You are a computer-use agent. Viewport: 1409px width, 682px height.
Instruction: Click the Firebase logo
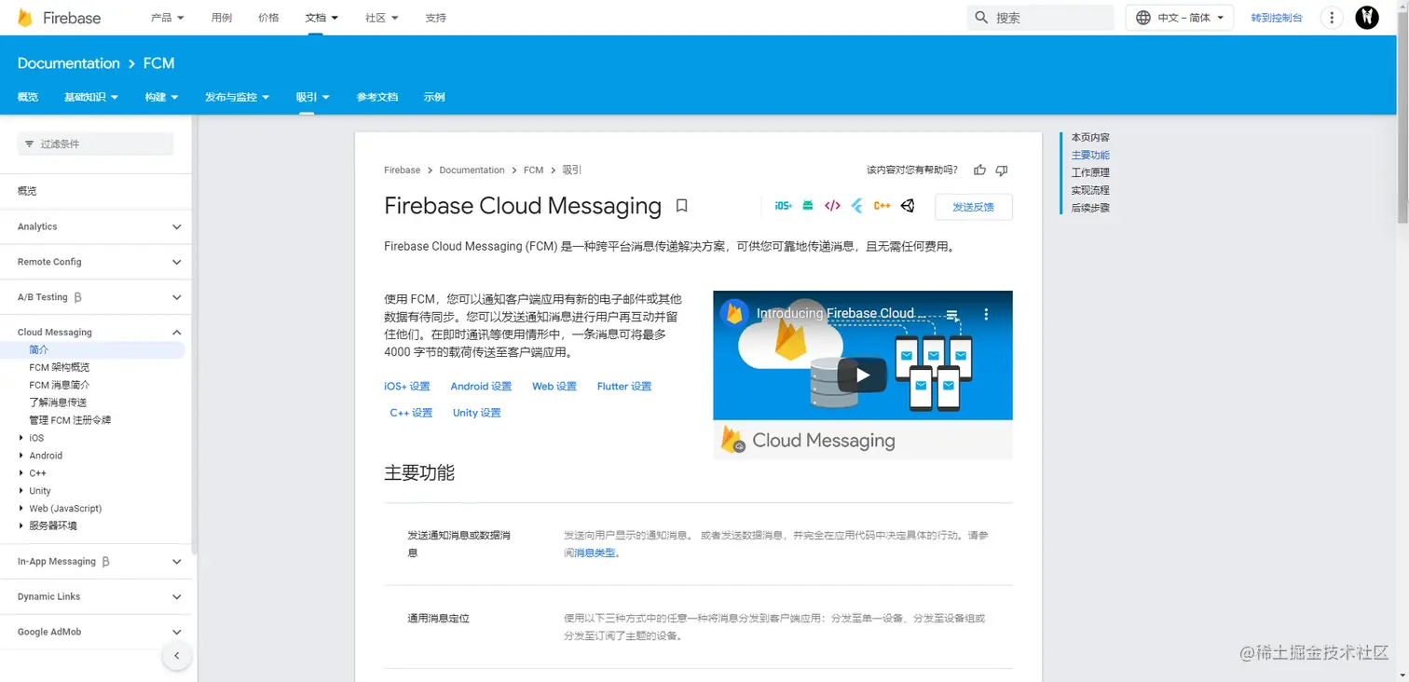(59, 18)
